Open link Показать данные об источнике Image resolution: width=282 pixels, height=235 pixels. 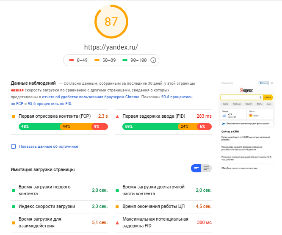point(49,147)
